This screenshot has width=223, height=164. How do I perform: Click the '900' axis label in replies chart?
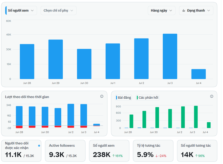118,107
